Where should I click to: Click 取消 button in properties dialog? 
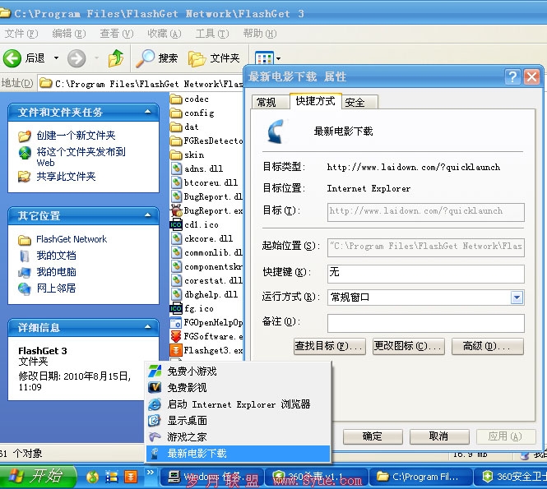point(439,436)
